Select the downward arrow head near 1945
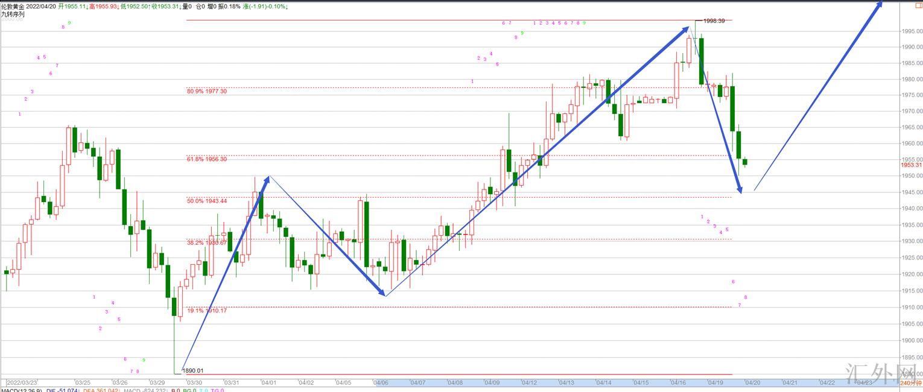This screenshot has width=923, height=392. click(739, 188)
